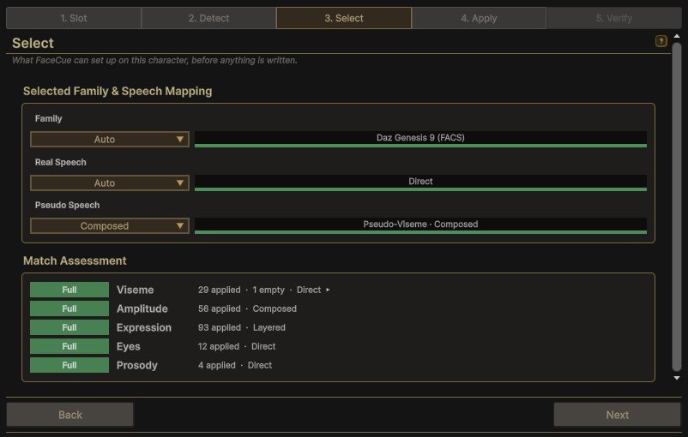This screenshot has width=688, height=437.
Task: Click the Direct real speech bar
Action: (420, 183)
